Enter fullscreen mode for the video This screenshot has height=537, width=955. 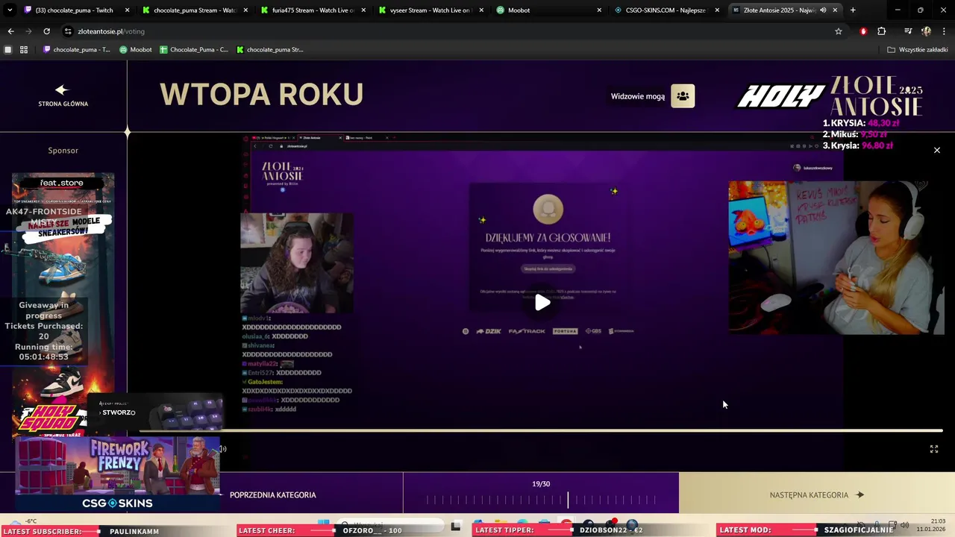(x=933, y=449)
